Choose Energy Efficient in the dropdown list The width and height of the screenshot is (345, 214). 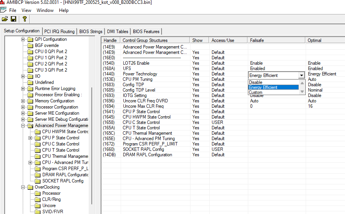273,87
